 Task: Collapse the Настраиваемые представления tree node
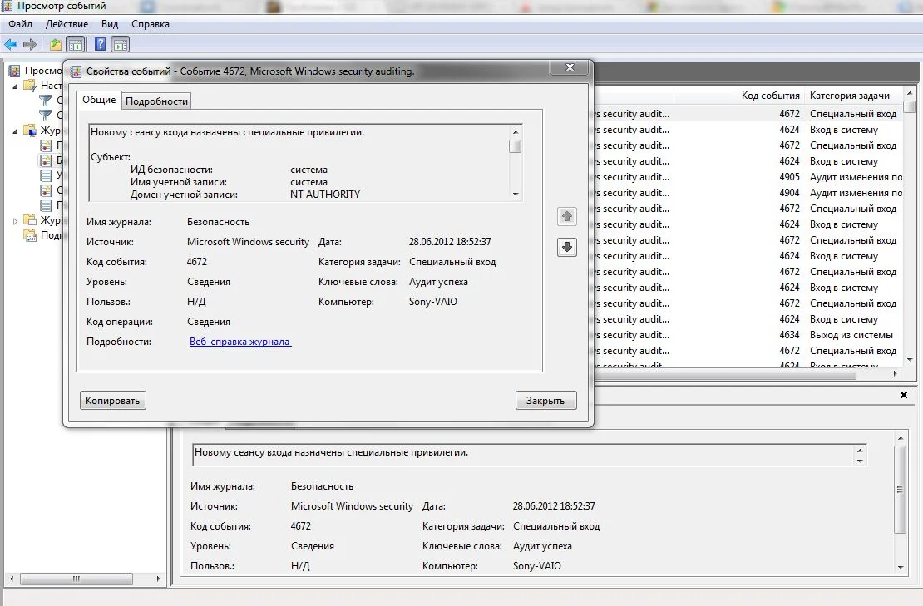(15, 86)
